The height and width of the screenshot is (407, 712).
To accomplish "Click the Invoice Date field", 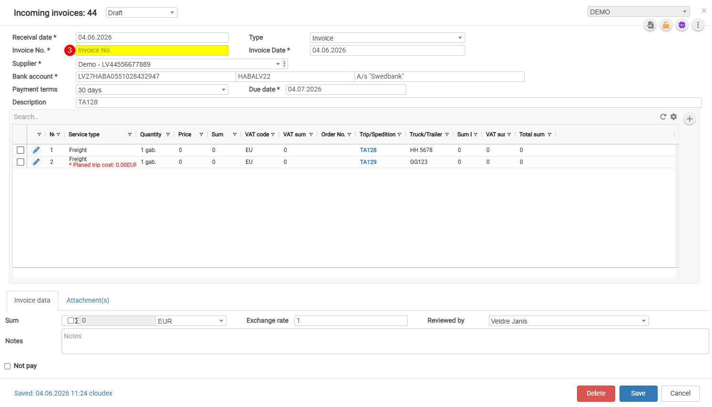I will pos(388,50).
